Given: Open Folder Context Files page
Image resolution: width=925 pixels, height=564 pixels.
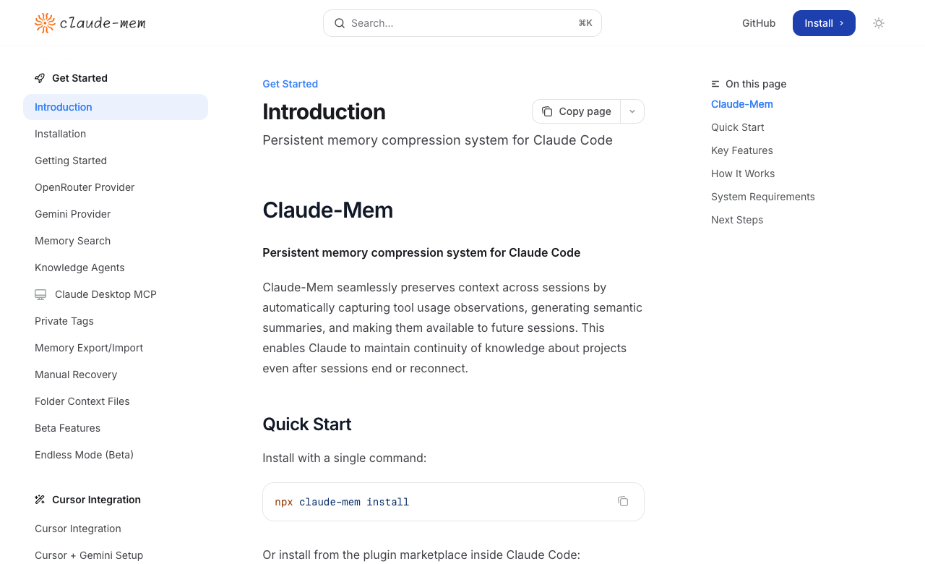Looking at the screenshot, I should (116, 401).
